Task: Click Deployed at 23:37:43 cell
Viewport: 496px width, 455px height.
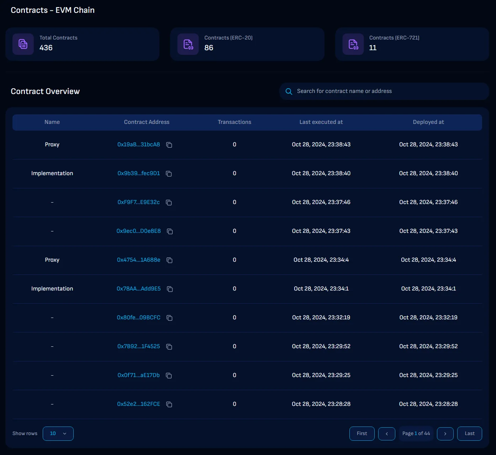Action: tap(428, 231)
